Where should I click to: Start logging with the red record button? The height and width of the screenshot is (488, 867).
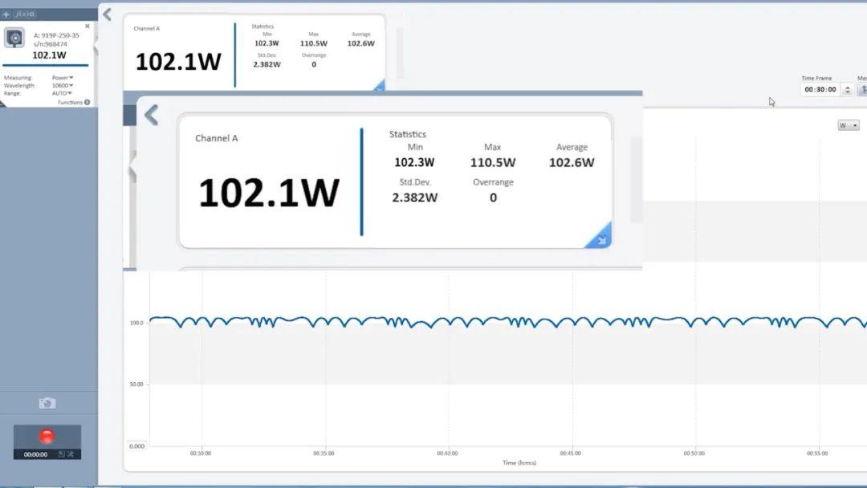point(47,437)
